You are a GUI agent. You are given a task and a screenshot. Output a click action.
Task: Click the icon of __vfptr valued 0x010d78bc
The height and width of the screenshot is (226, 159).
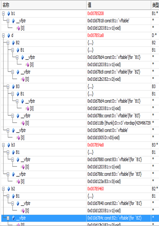click(18, 116)
